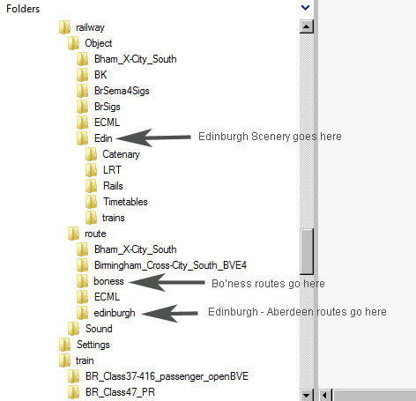Click the horizontal scrollbar left arrow
The height and width of the screenshot is (401, 416).
pos(325,395)
